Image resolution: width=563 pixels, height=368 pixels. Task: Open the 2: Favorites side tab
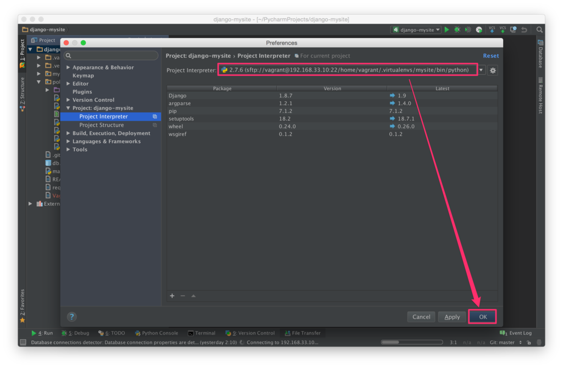coord(22,306)
